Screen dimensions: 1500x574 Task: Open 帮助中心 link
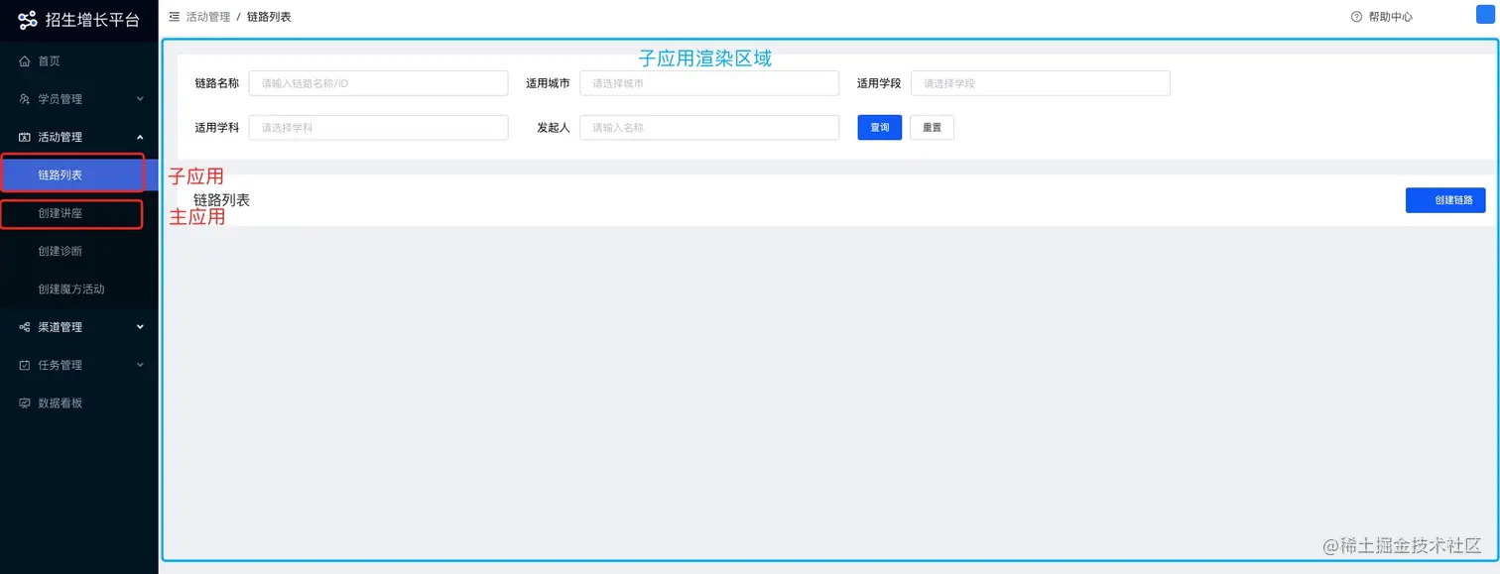(x=1390, y=17)
